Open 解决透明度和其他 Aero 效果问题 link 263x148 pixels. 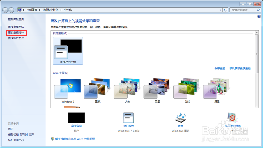(x=75, y=139)
